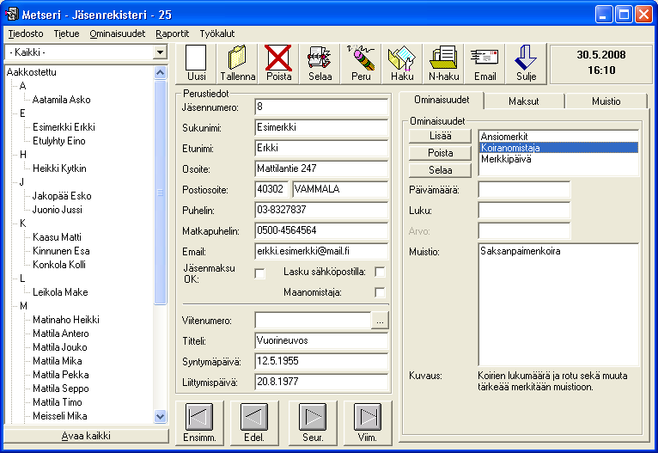Select Esimerkki Erkki in the tree
658x453 pixels.
[64, 127]
